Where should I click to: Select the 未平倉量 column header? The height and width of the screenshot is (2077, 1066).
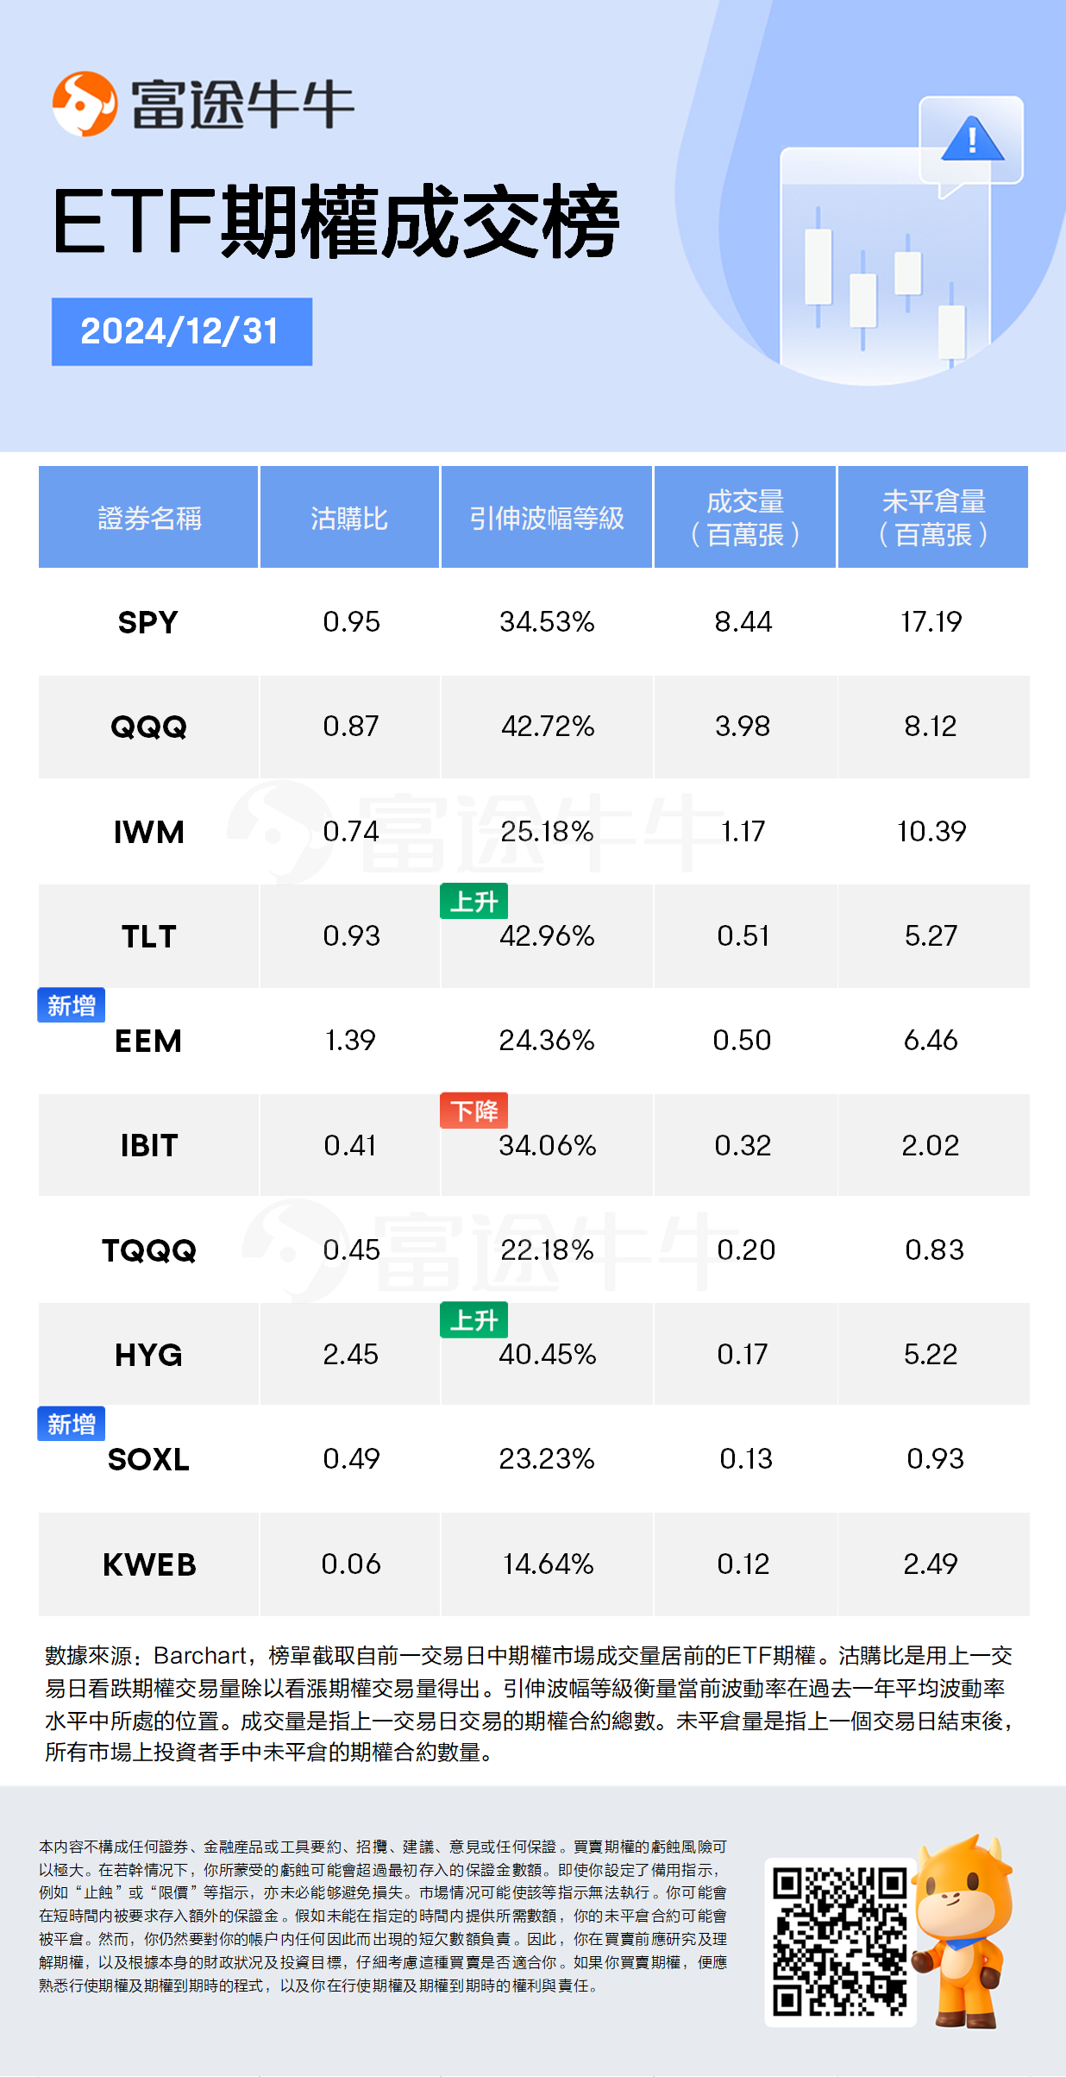pyautogui.click(x=933, y=518)
